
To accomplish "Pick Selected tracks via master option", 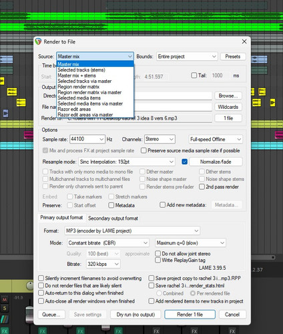I will pyautogui.click(x=95, y=81).
